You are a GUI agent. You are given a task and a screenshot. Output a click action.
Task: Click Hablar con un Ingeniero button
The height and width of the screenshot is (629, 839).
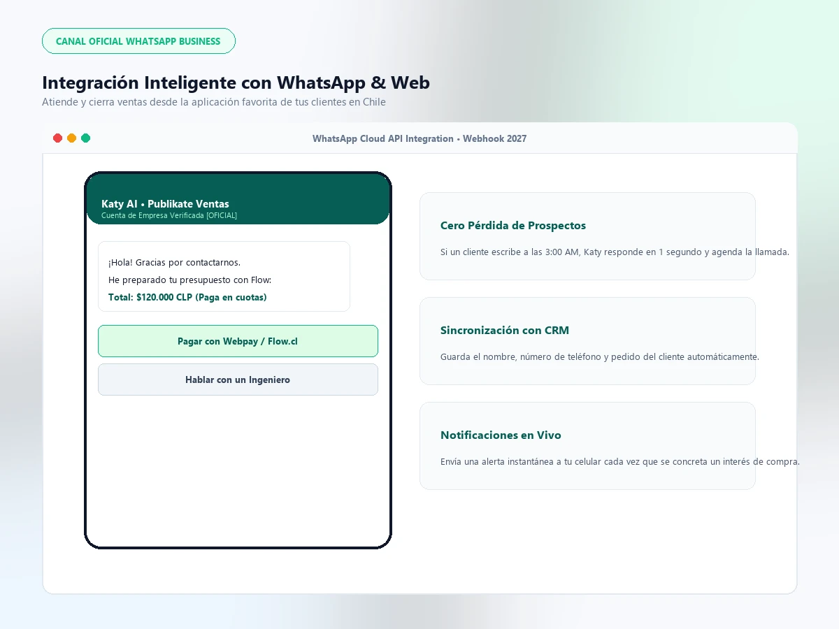[238, 379]
